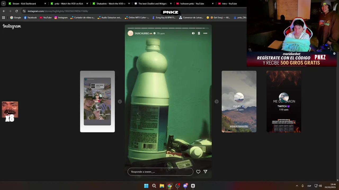
Task: Open the network status tray icon
Action: (316, 186)
